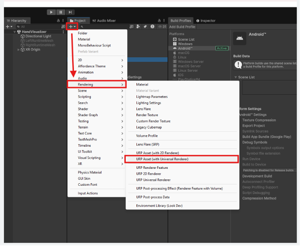Expand the XR Origin tree item

click(x=18, y=50)
